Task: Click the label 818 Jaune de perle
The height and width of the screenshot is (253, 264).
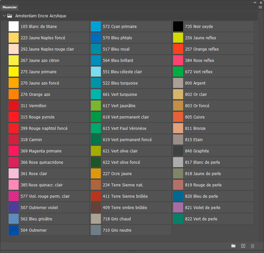Action: coord(203,173)
